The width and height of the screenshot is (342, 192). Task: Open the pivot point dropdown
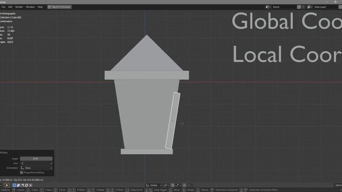tap(166, 185)
